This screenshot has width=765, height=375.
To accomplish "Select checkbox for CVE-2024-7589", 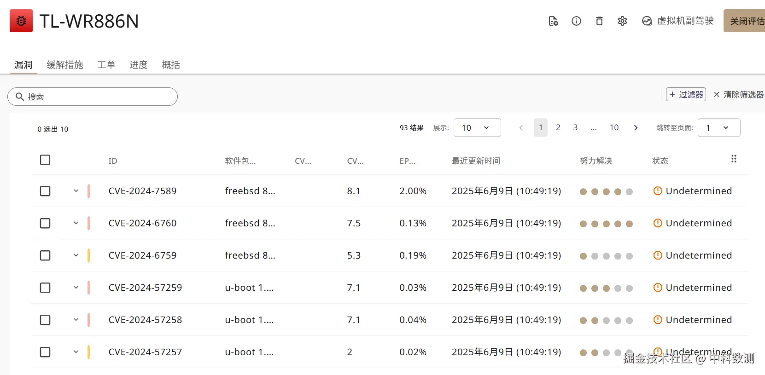I will pos(45,191).
